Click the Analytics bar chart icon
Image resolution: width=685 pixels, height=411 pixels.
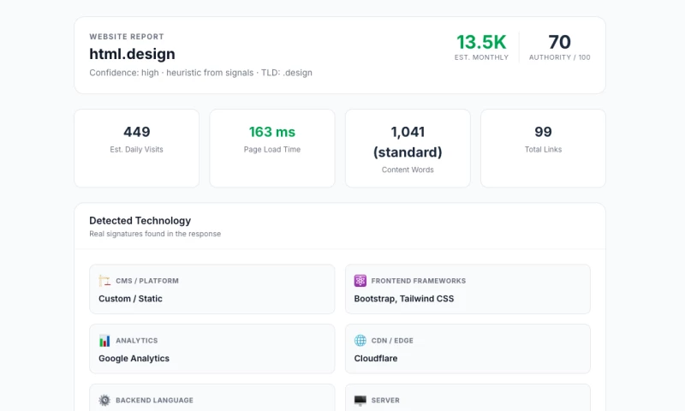(x=104, y=341)
